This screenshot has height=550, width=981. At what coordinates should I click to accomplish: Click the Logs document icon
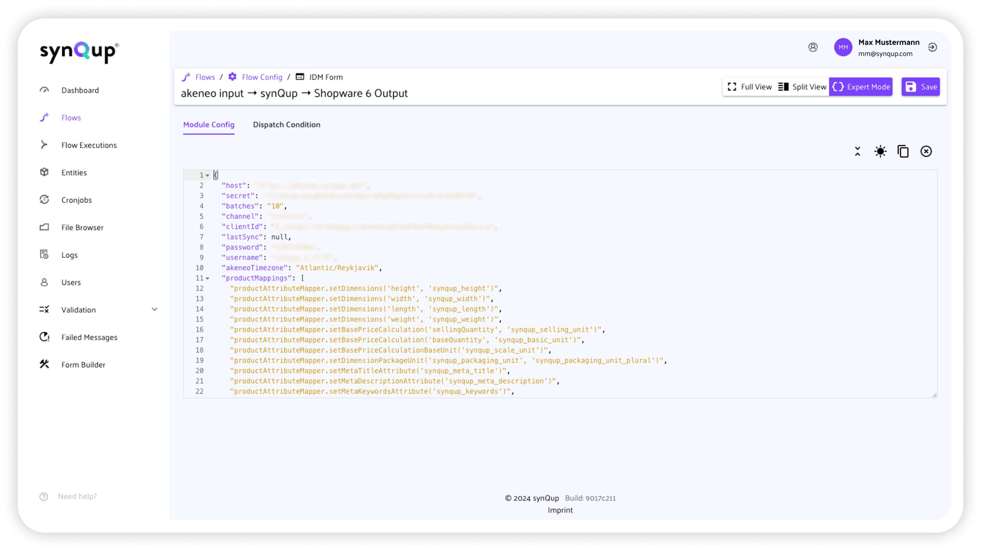44,254
